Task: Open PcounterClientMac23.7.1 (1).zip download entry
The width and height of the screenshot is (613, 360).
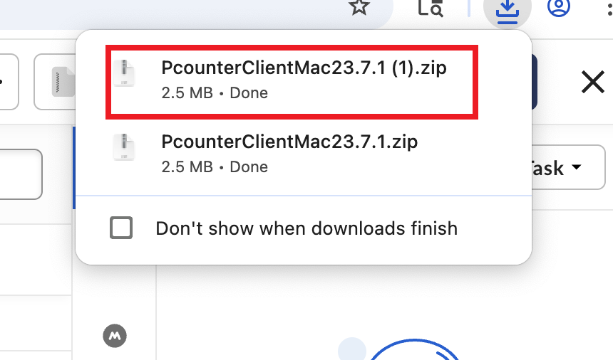Action: pos(304,68)
